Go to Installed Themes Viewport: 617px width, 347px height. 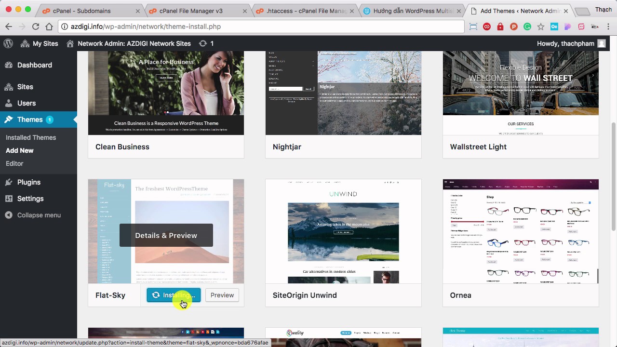31,137
